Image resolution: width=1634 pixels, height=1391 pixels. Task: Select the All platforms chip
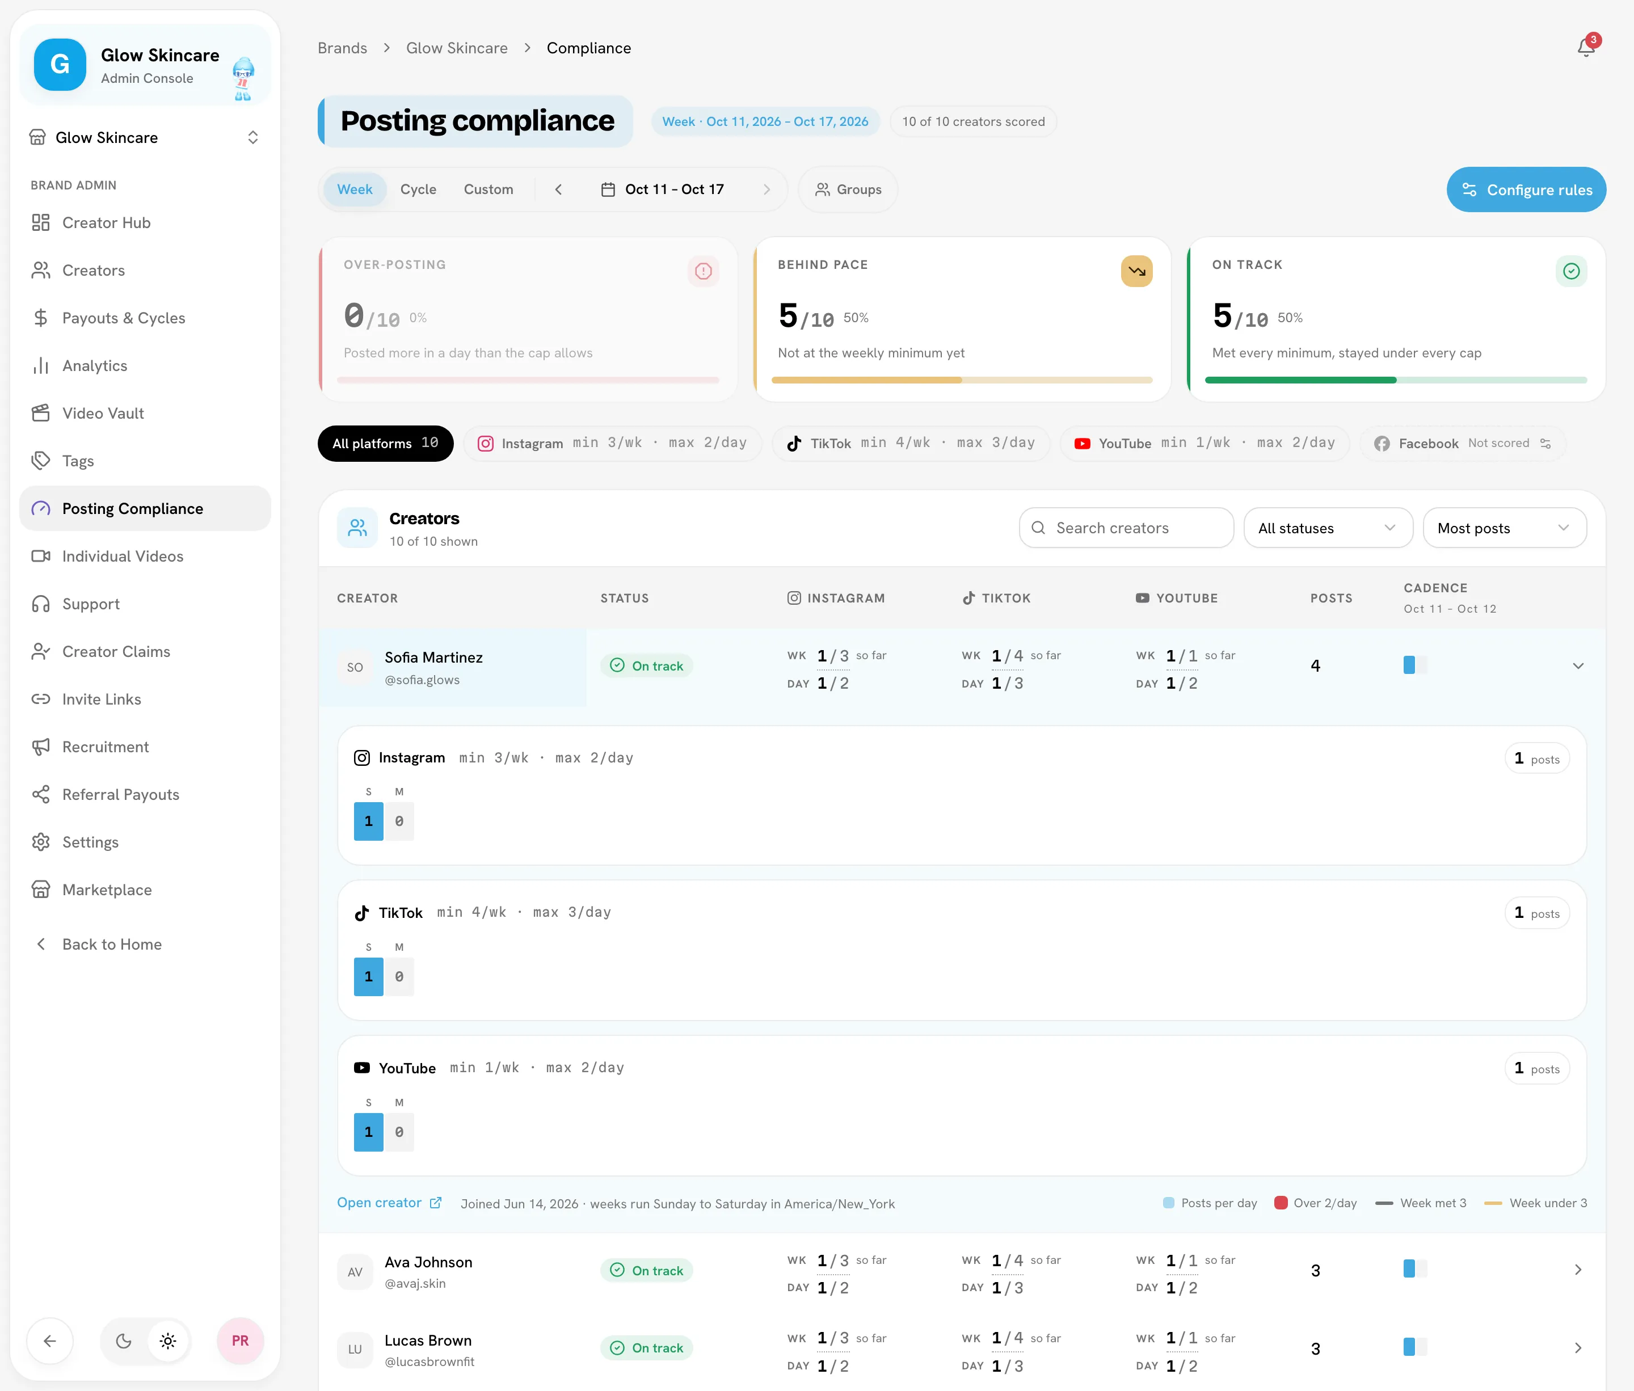click(385, 443)
